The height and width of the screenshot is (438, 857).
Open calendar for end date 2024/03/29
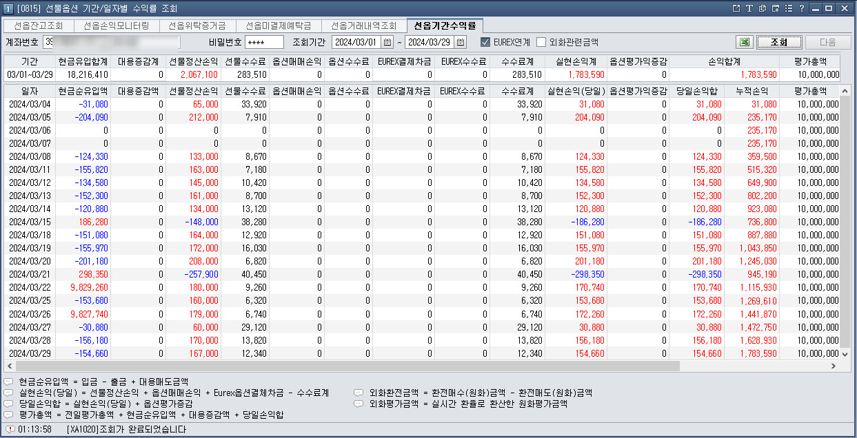click(x=461, y=42)
